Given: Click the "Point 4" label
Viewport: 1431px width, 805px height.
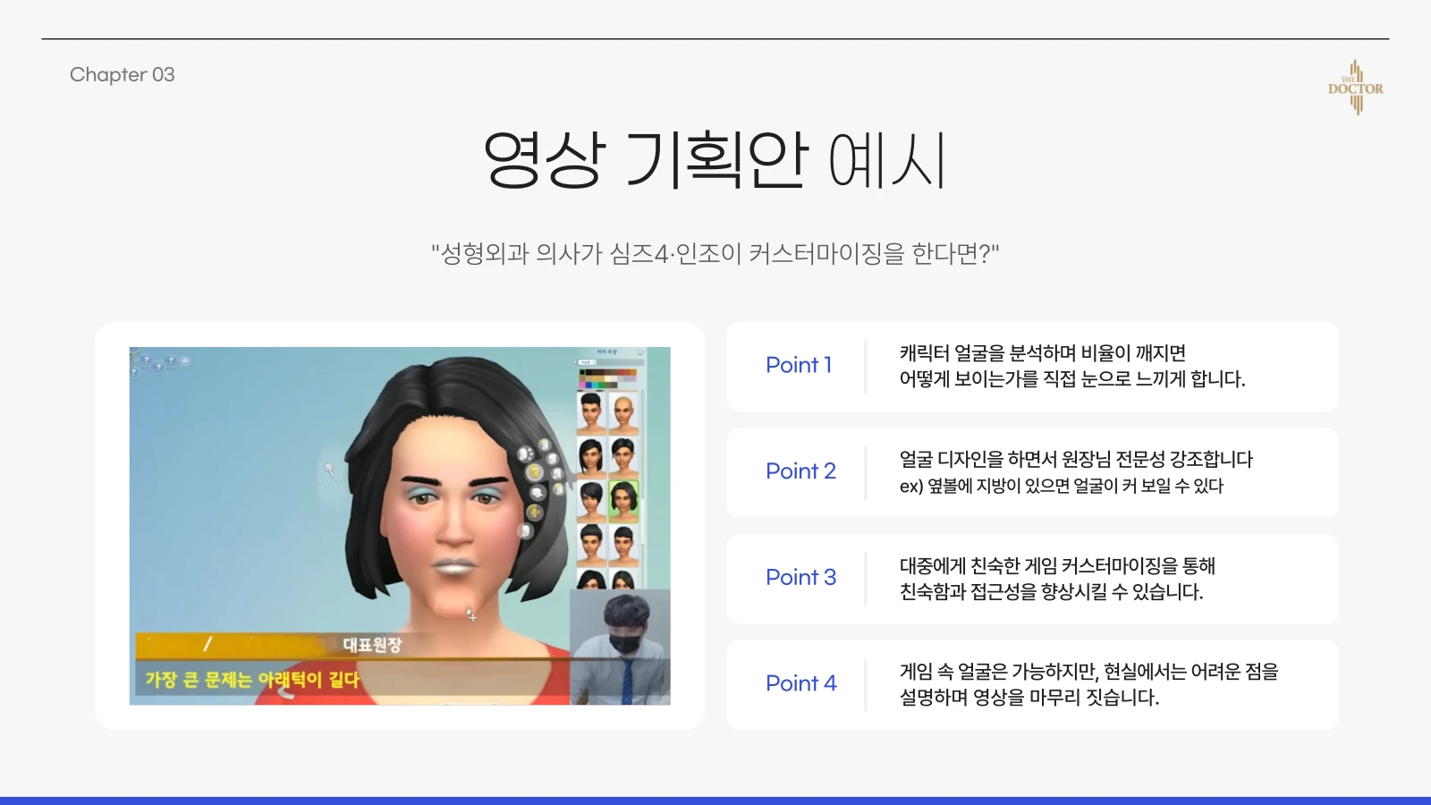Looking at the screenshot, I should [801, 683].
